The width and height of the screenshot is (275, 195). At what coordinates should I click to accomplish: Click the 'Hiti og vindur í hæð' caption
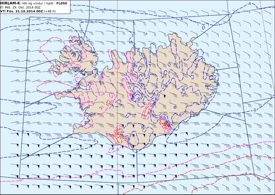37,4
